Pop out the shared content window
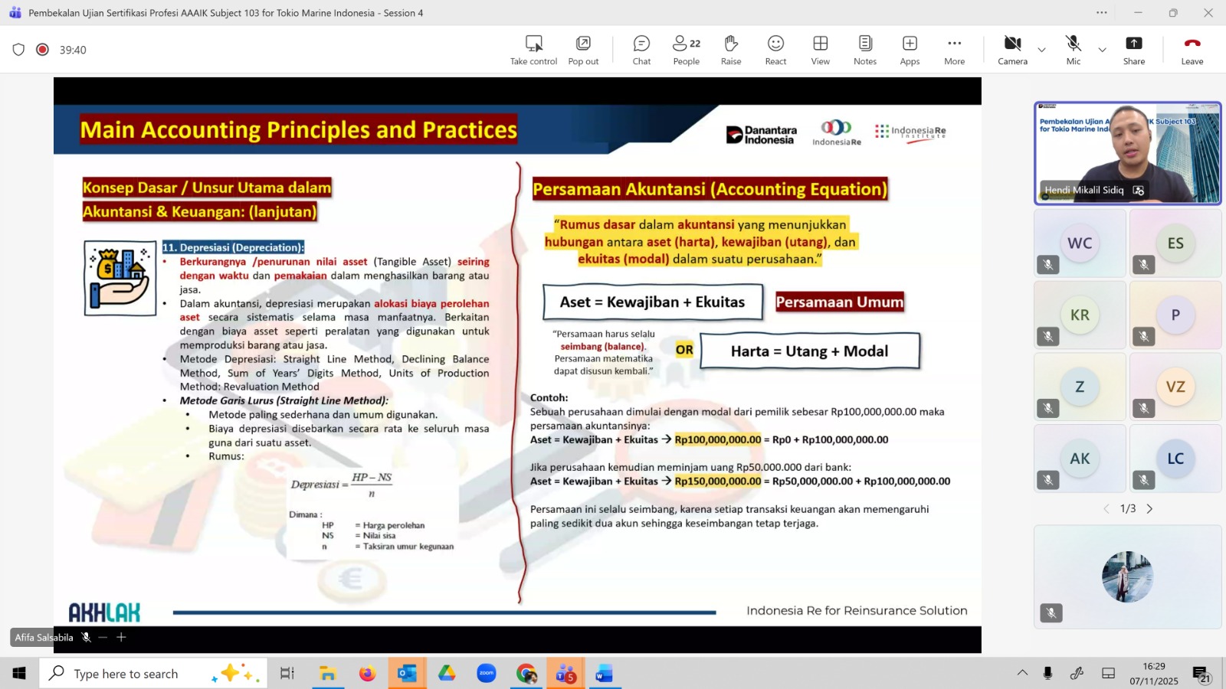 click(583, 50)
